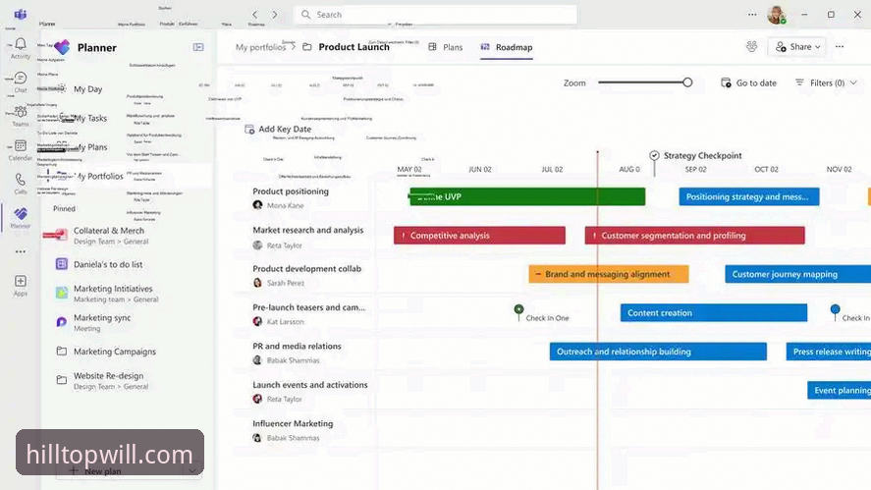Open Marketing Campaigns portfolio folder
This screenshot has height=490, width=871.
(x=115, y=352)
